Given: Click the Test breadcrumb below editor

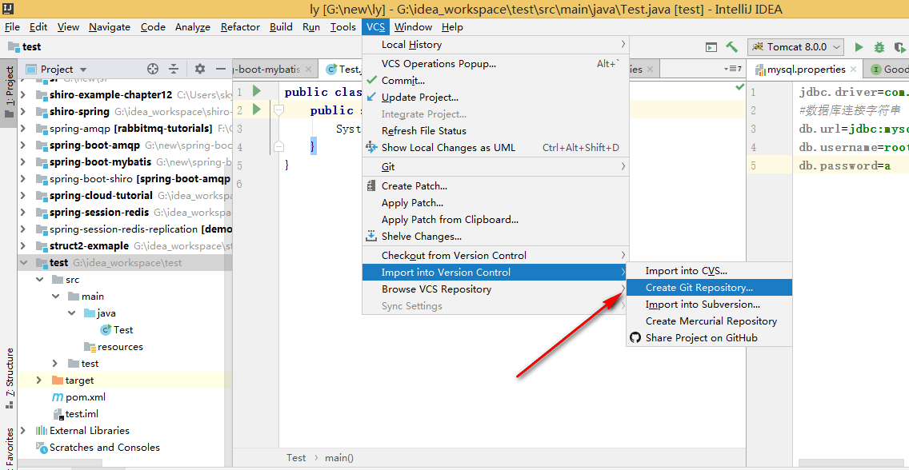Looking at the screenshot, I should coord(295,458).
